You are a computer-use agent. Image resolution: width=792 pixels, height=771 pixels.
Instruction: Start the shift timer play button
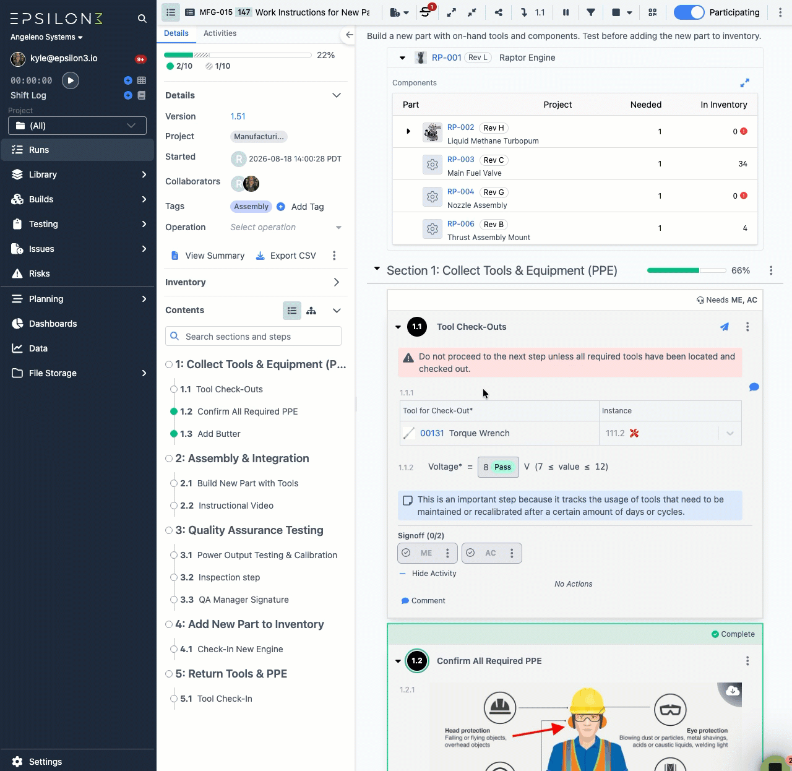[x=71, y=80]
